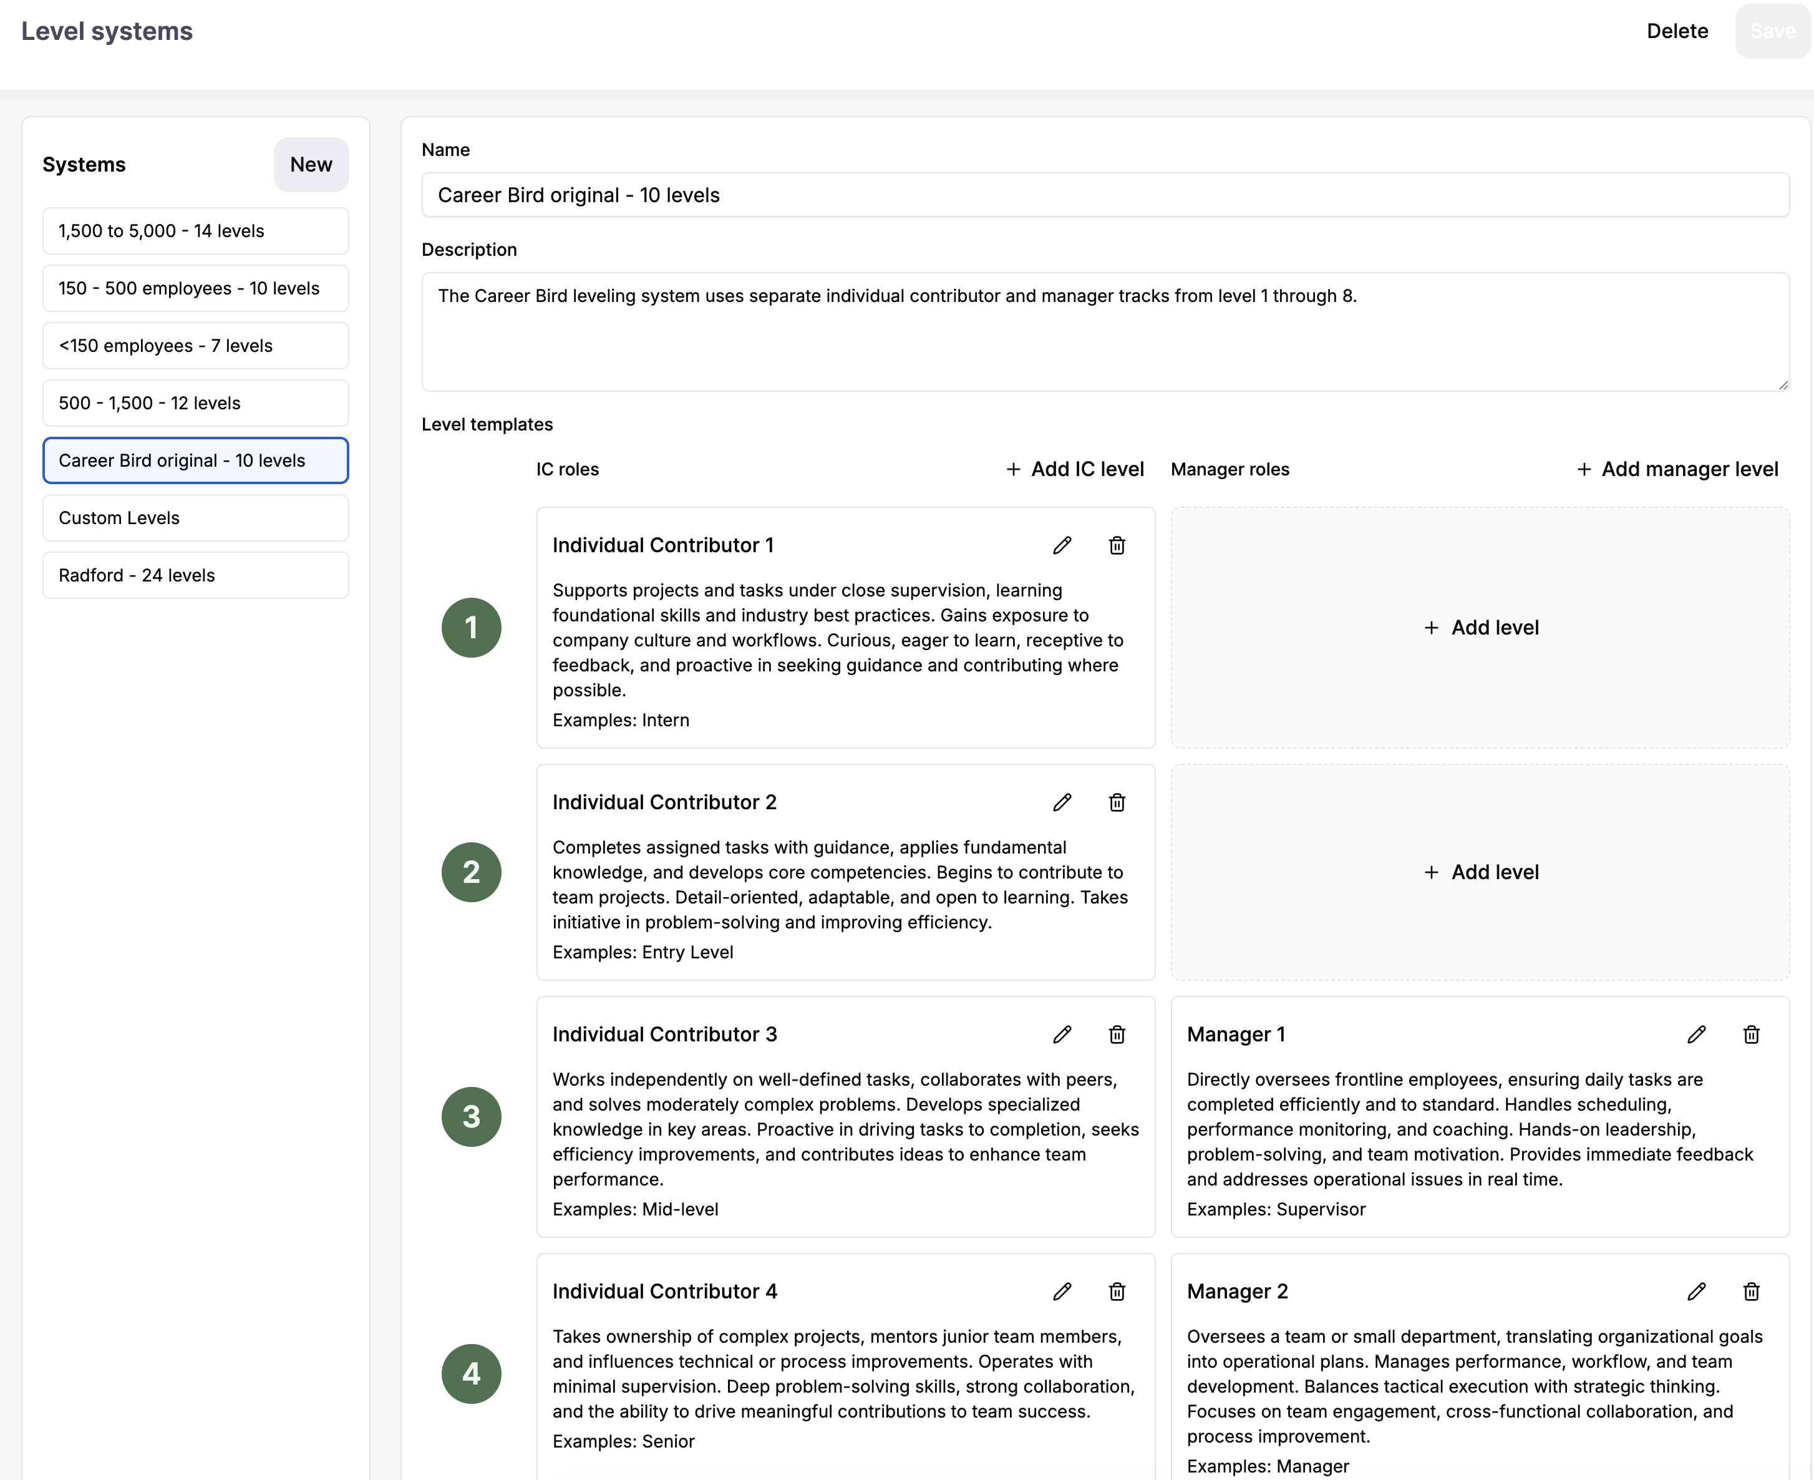This screenshot has height=1480, width=1814.
Task: Click the green level 2 badge
Action: (x=472, y=872)
